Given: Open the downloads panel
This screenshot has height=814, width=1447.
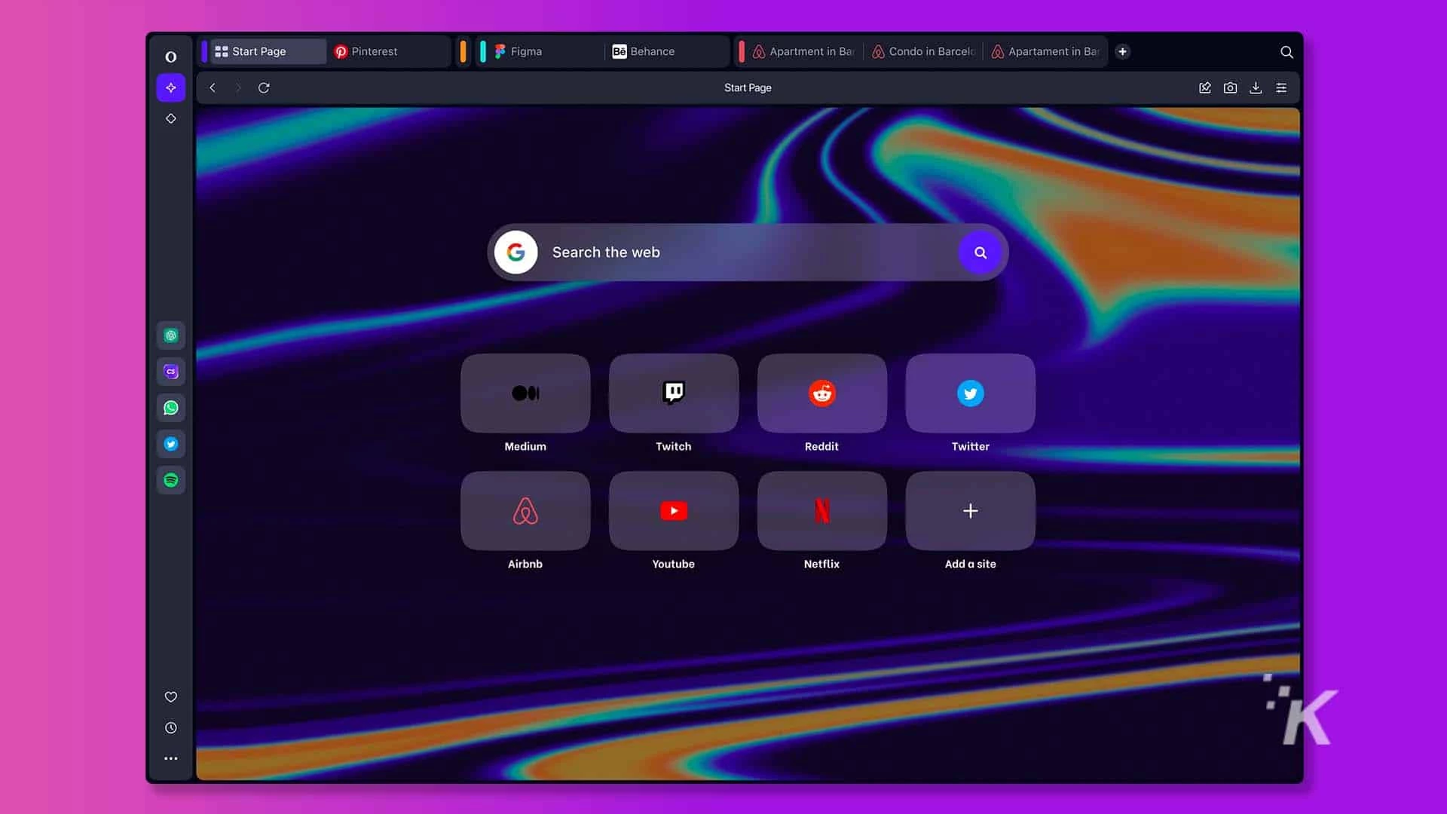Looking at the screenshot, I should click(x=1256, y=87).
